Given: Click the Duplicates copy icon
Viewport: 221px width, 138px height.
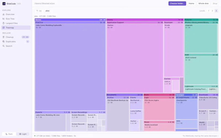Looking at the screenshot, I should [x=4, y=42].
